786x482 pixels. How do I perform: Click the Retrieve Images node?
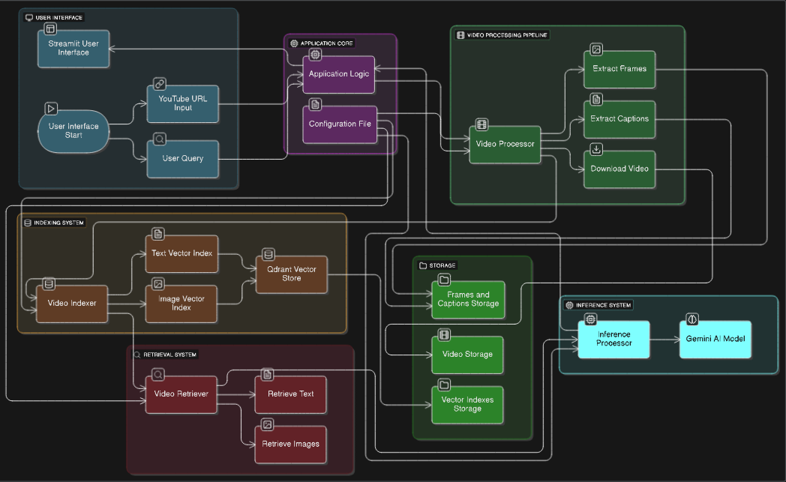[x=290, y=444]
